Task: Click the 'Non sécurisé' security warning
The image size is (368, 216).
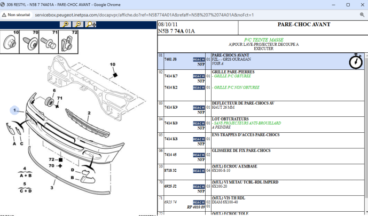Action: click(16, 15)
